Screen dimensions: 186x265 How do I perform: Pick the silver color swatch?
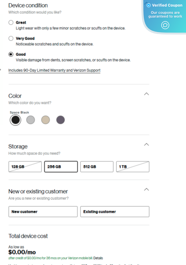point(30,120)
